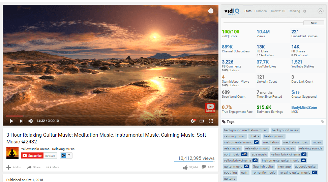Like the video with thumbs up
Screen dimensions: 328x182
point(185,167)
